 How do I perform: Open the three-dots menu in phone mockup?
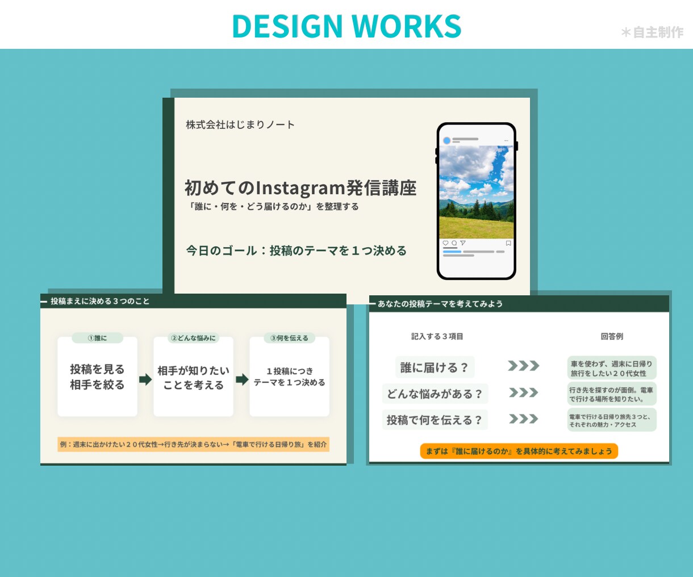coord(507,141)
